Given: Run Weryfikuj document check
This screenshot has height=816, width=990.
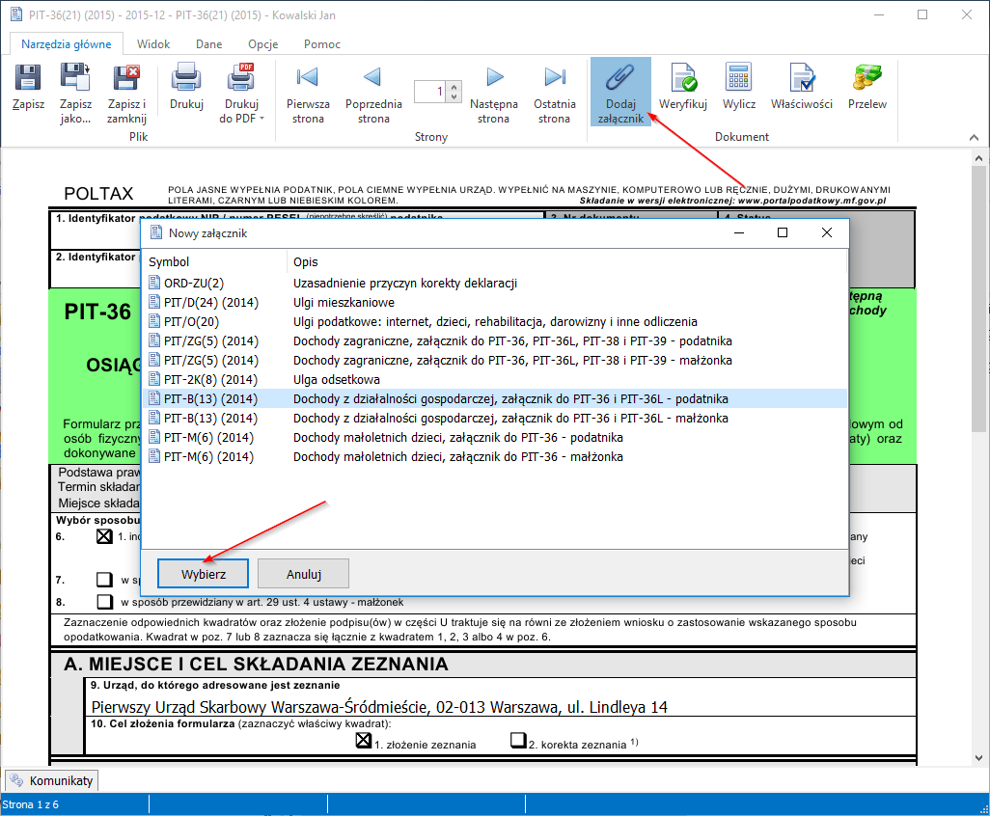Looking at the screenshot, I should (683, 88).
